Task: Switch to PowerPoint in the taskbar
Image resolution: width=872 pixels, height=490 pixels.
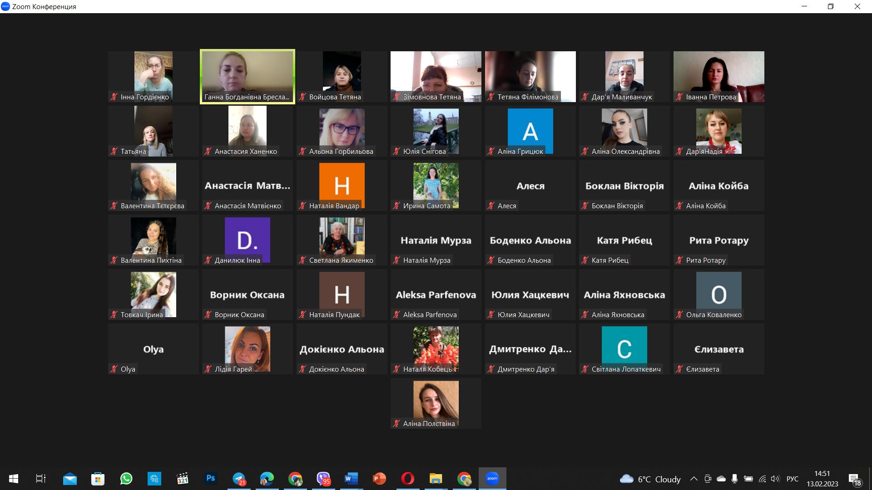Action: [x=379, y=479]
